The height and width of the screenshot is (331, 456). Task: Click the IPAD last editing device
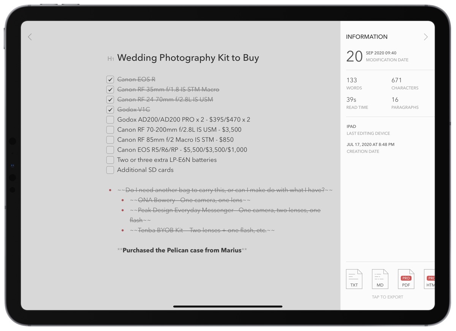click(x=351, y=127)
